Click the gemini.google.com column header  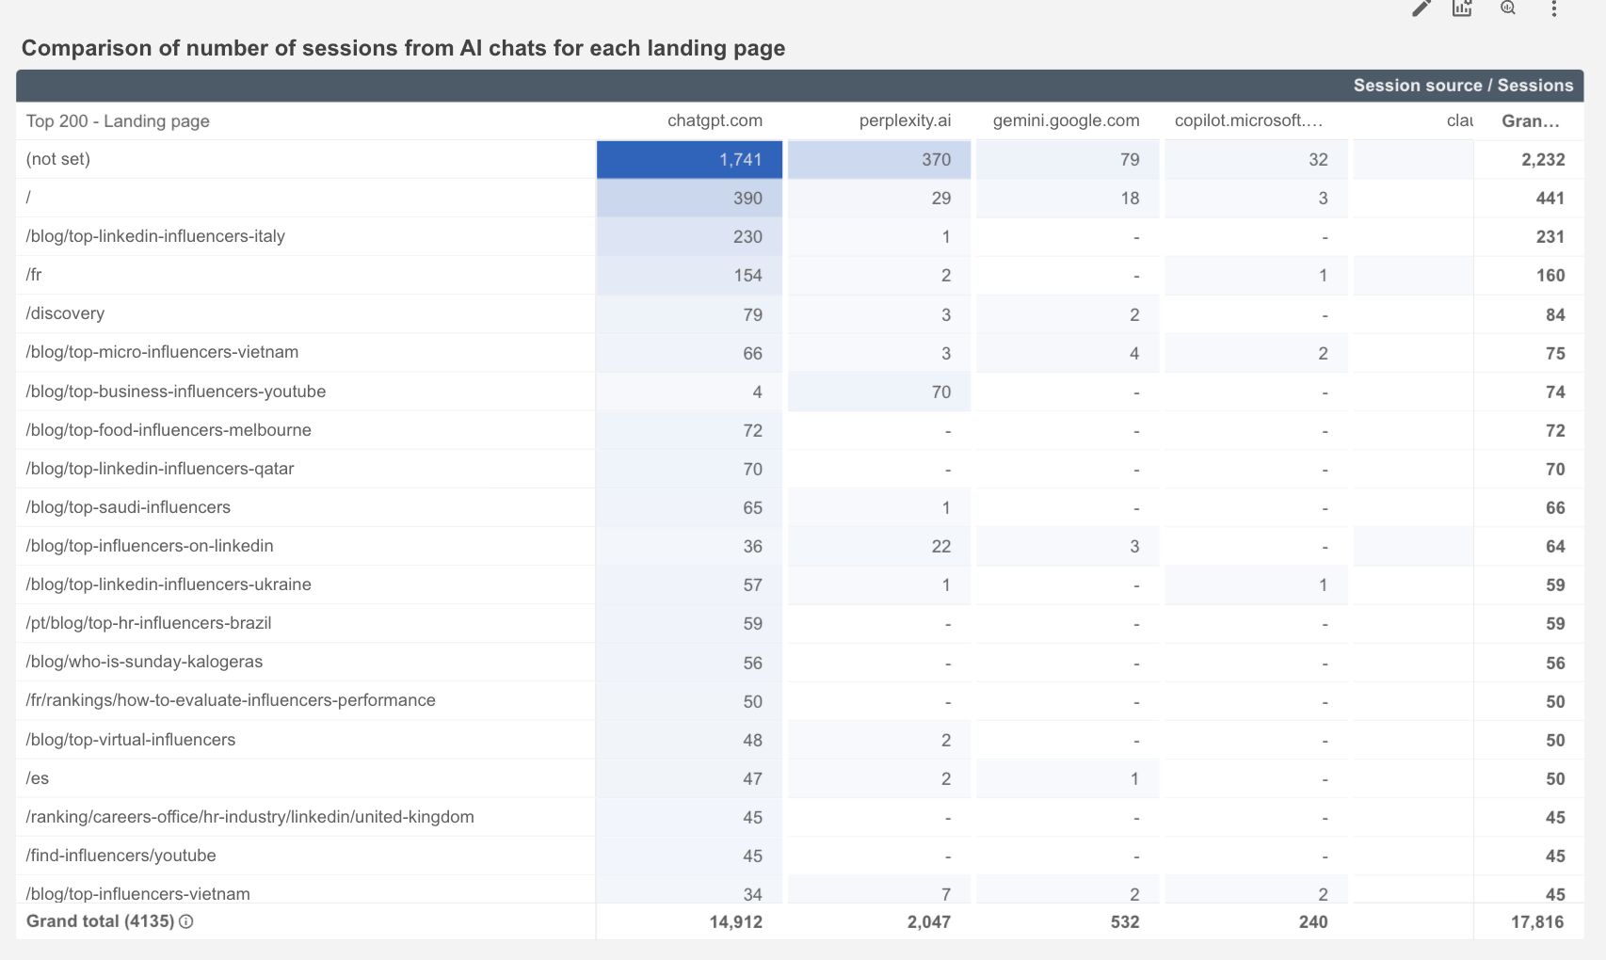pyautogui.click(x=1065, y=120)
